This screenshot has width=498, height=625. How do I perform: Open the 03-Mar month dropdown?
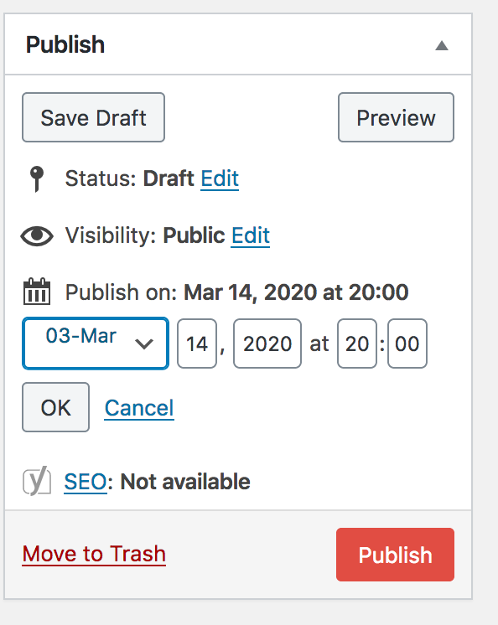(x=96, y=343)
